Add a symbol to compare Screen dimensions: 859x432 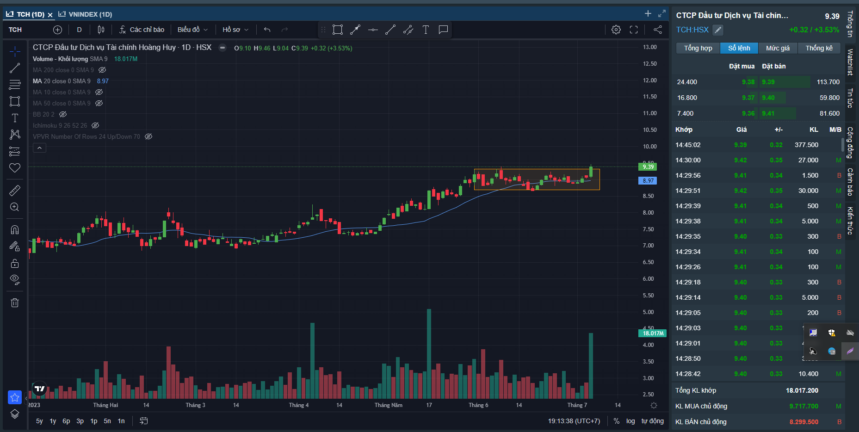(x=57, y=30)
